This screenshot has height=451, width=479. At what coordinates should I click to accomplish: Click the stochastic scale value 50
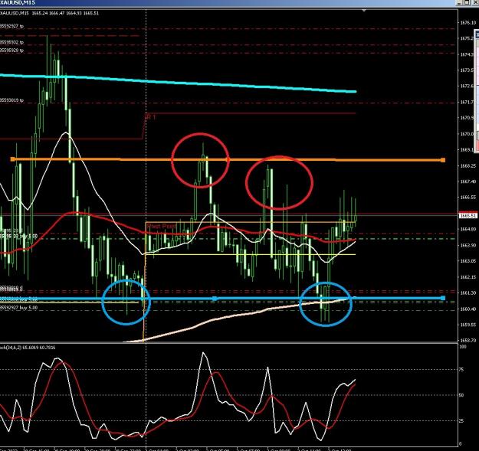coord(461,395)
